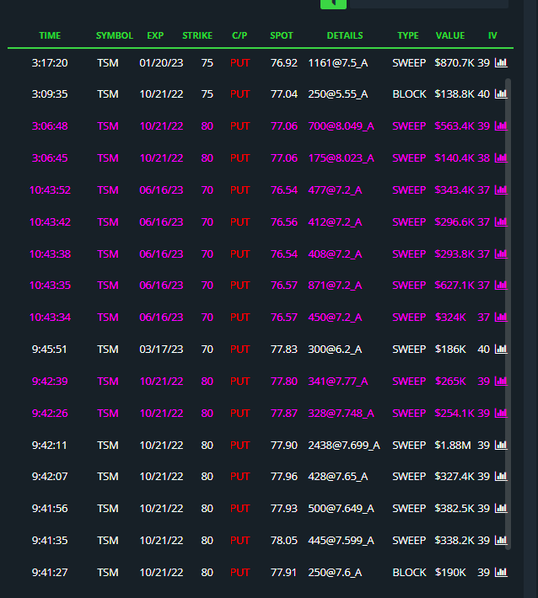The height and width of the screenshot is (598, 538).
Task: Open chart icon for 9:45:51 row
Action: coord(501,350)
